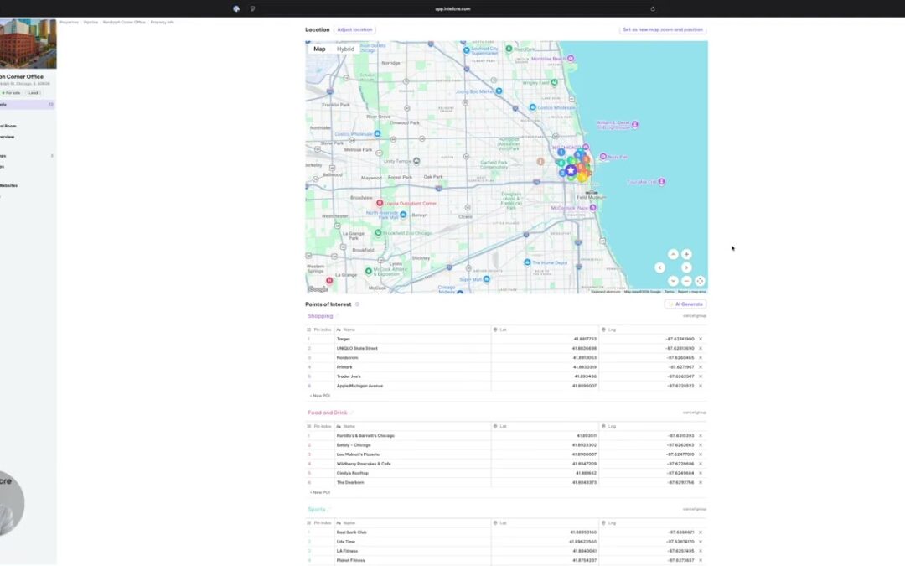The width and height of the screenshot is (905, 566).
Task: Cancel the Shopping group
Action: tap(695, 316)
